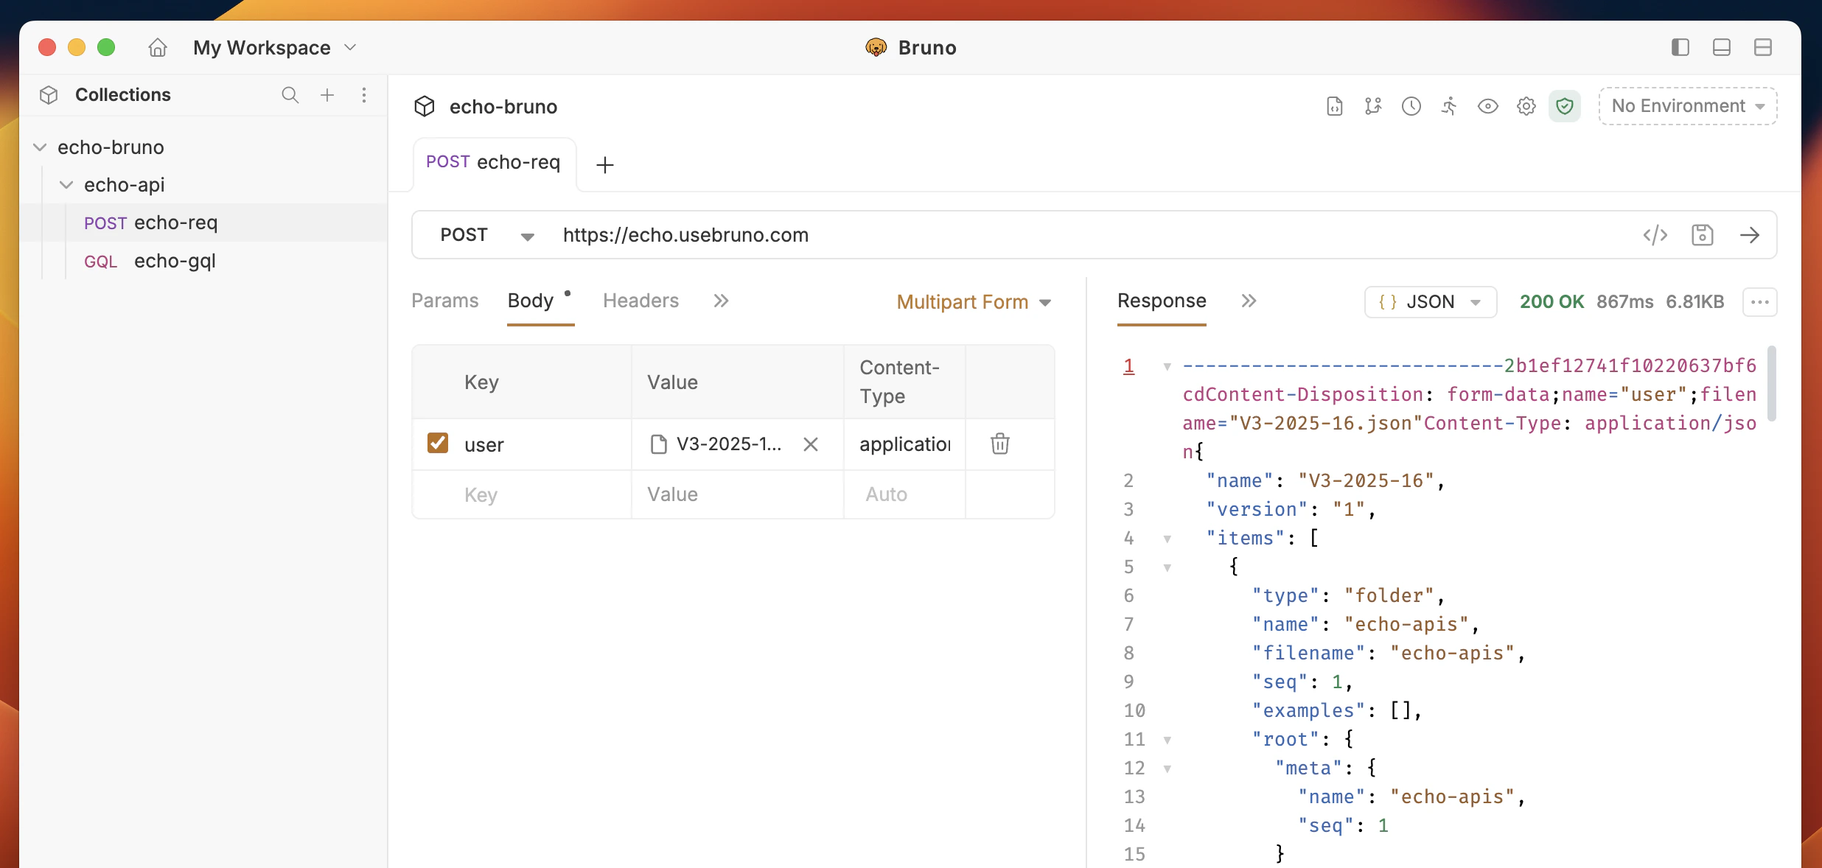
Task: Click the trash icon in user row
Action: 999,444
